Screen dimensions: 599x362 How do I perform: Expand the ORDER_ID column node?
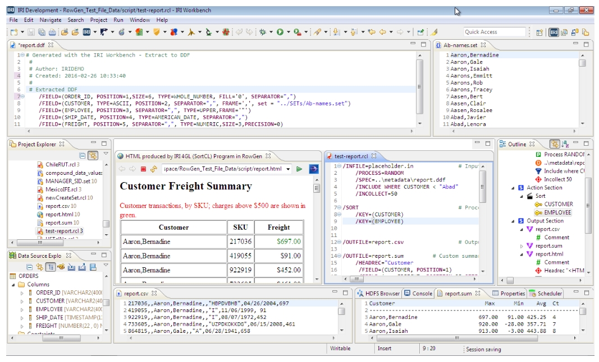click(22, 293)
